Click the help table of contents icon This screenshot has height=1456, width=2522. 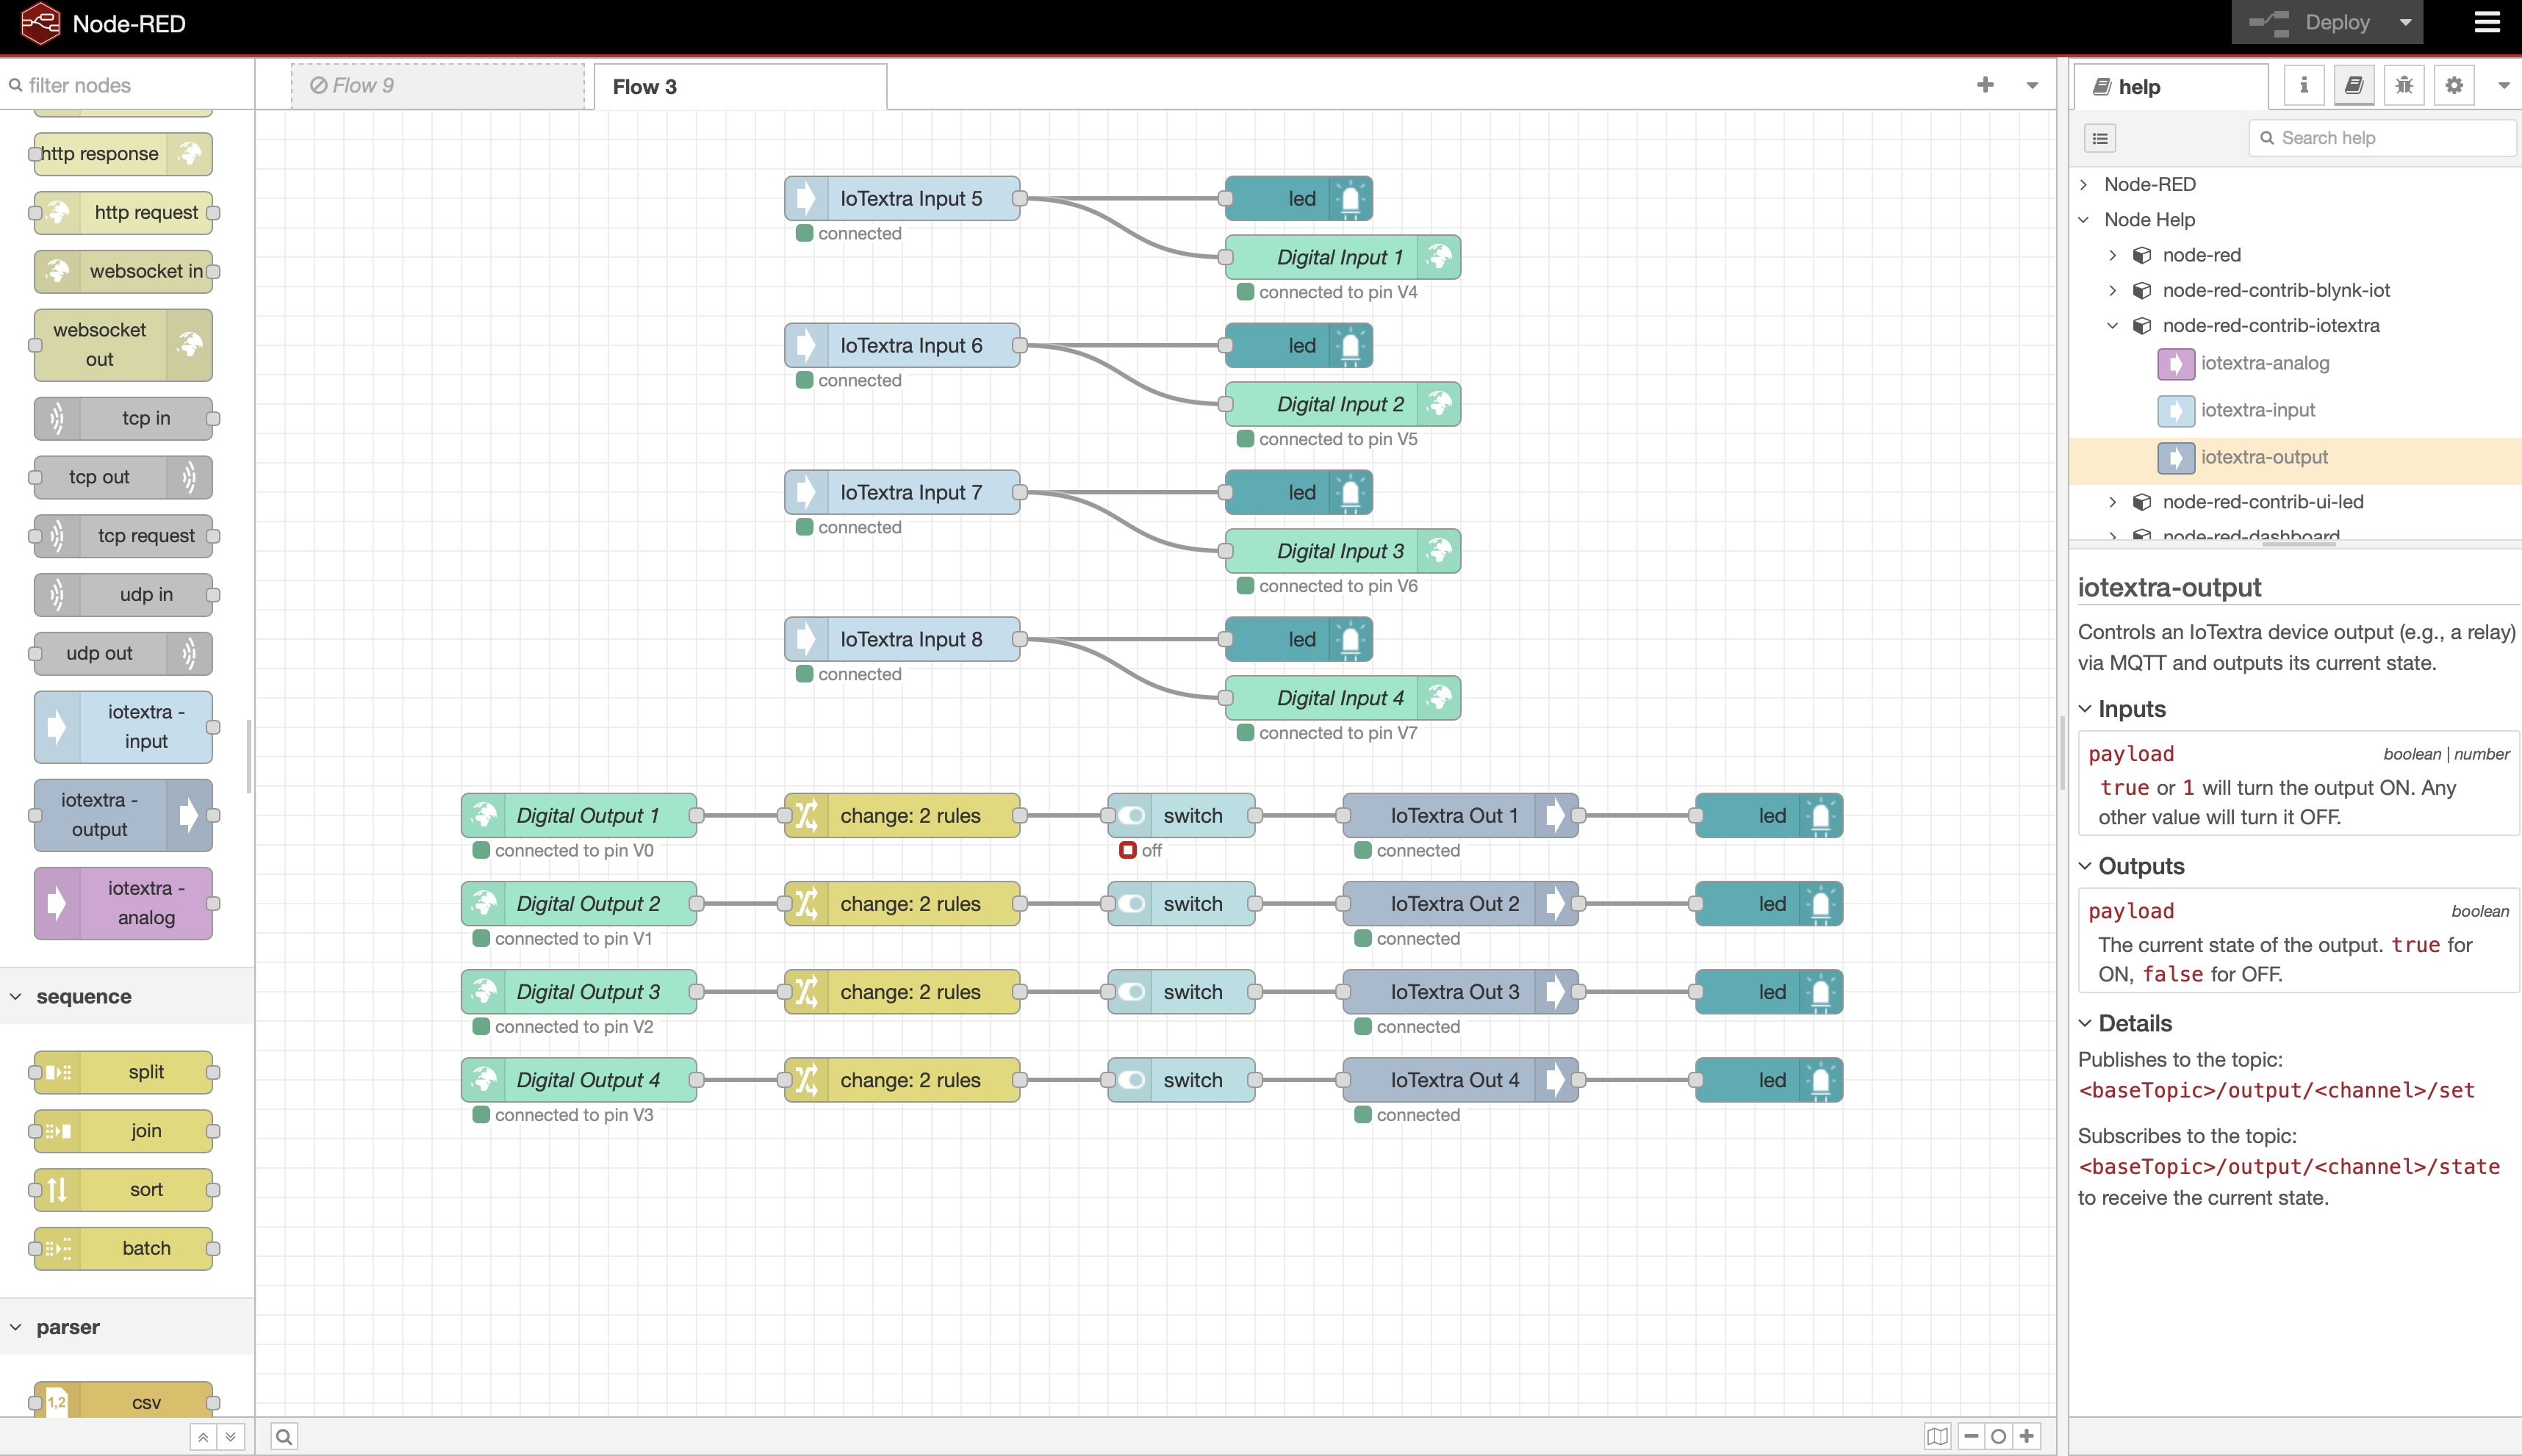2100,138
